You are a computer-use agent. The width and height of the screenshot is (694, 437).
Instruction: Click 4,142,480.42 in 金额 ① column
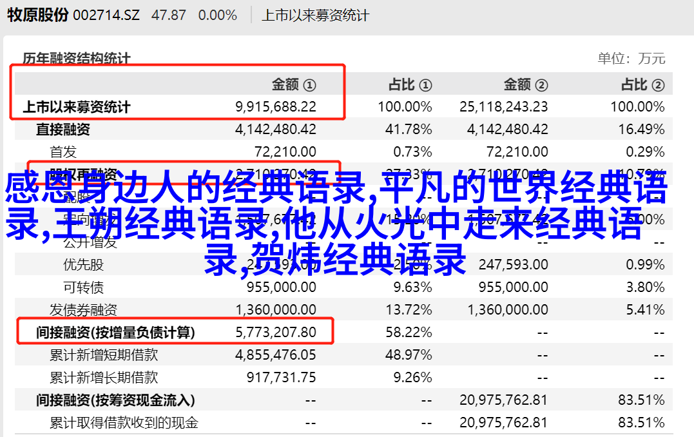[x=276, y=130]
